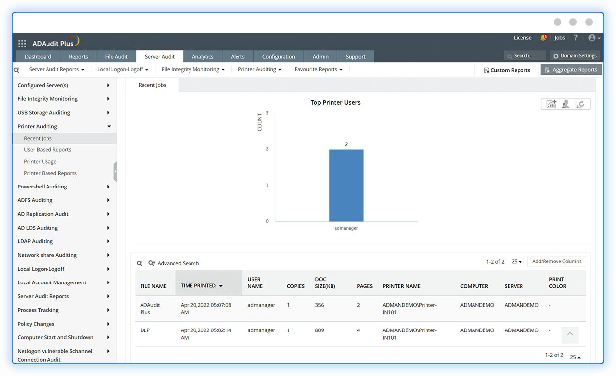Click the search icon left of Server Audit Reports
The height and width of the screenshot is (376, 616).
pos(16,70)
